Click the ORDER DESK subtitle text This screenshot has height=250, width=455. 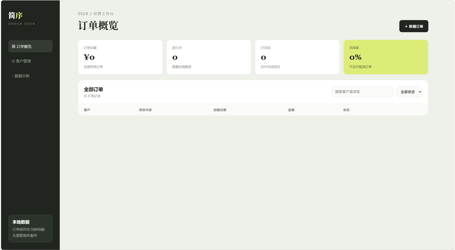click(22, 24)
